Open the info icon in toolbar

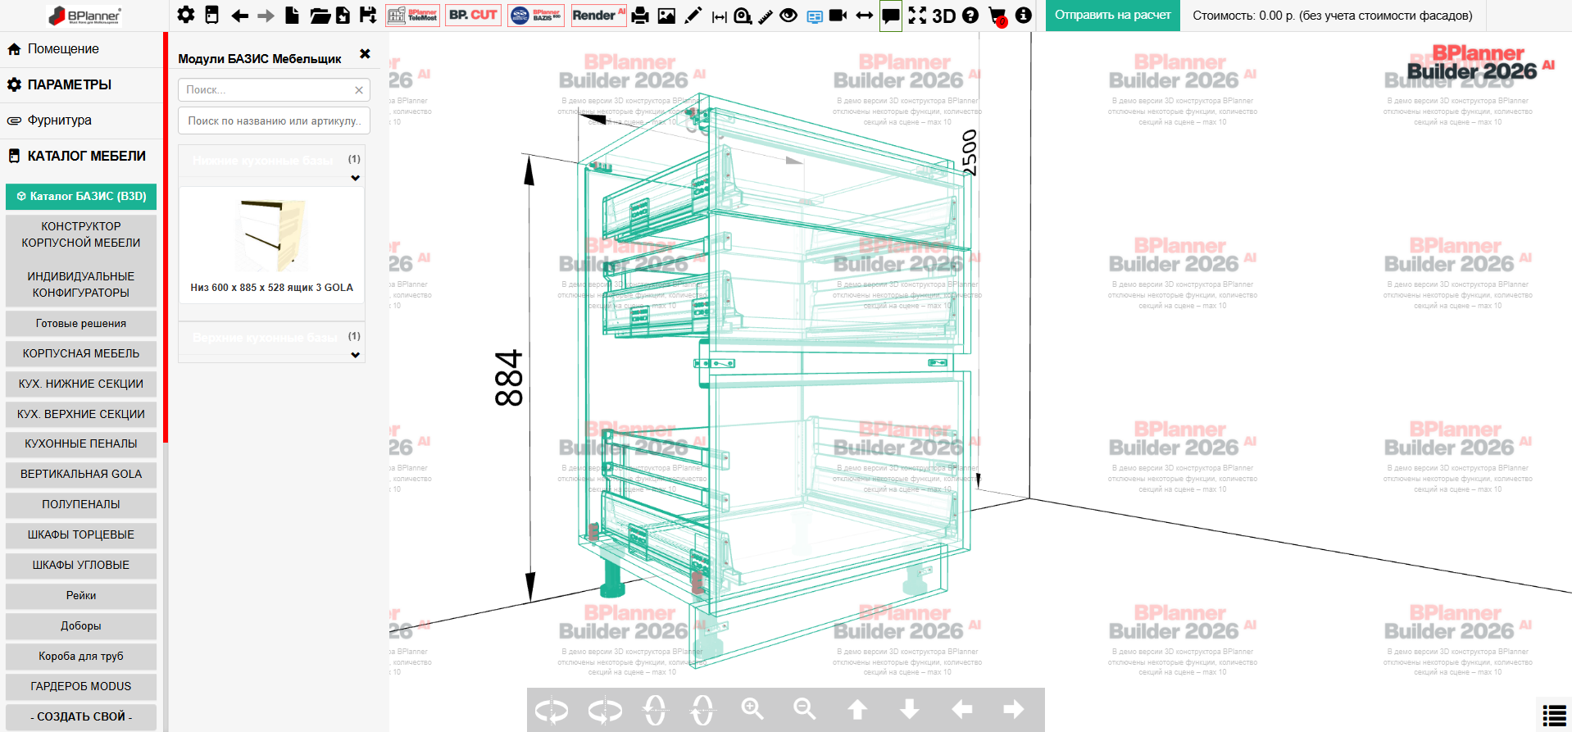click(x=1023, y=15)
